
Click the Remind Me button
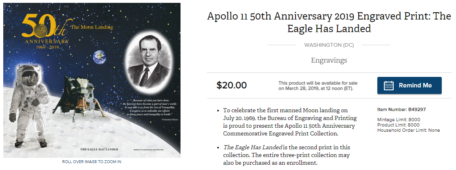coord(409,85)
